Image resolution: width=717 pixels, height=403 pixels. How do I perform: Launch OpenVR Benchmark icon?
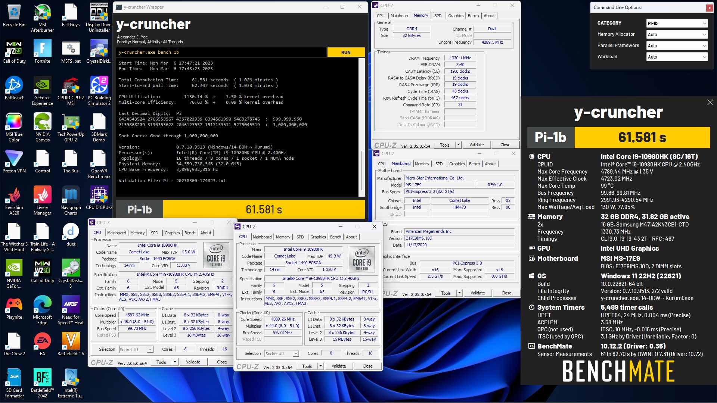99,164
